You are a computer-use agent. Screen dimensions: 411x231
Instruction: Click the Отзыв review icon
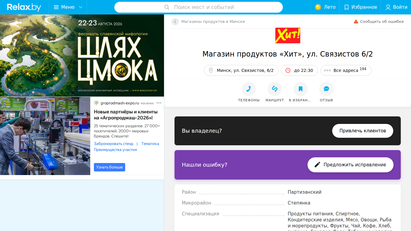[x=326, y=89]
